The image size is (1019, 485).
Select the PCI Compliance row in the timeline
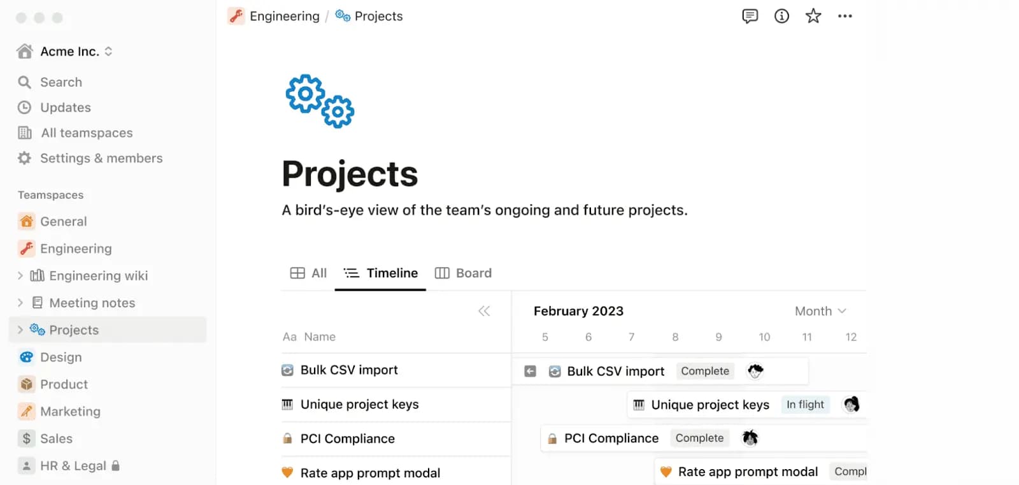(x=611, y=438)
